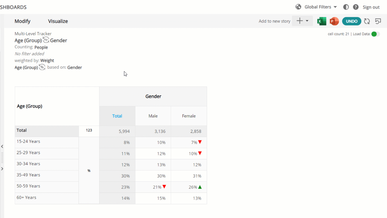Screen dimensions: 387x218
Task: Click the 'No filter added' text
Action: [x=29, y=54]
